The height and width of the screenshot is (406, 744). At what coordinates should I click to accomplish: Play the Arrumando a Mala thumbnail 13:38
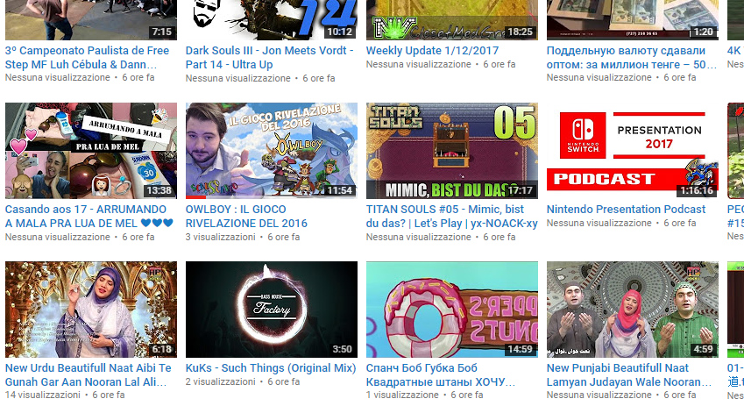point(91,151)
